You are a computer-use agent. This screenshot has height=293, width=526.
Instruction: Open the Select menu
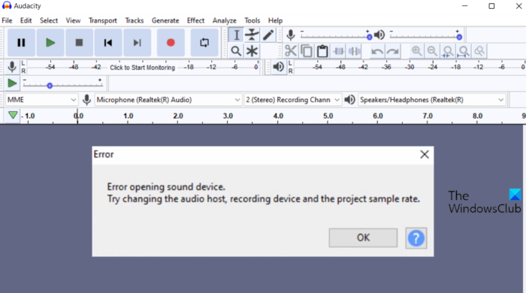[x=49, y=20]
